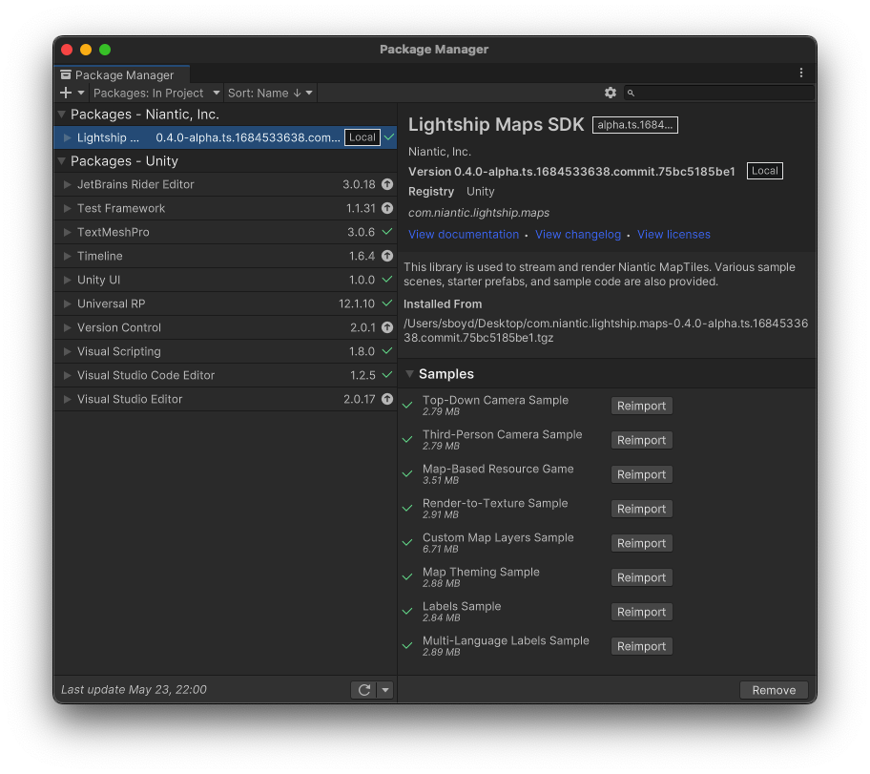Image resolution: width=870 pixels, height=774 pixels.
Task: Reimport the Map Theming Sample
Action: pyautogui.click(x=641, y=578)
